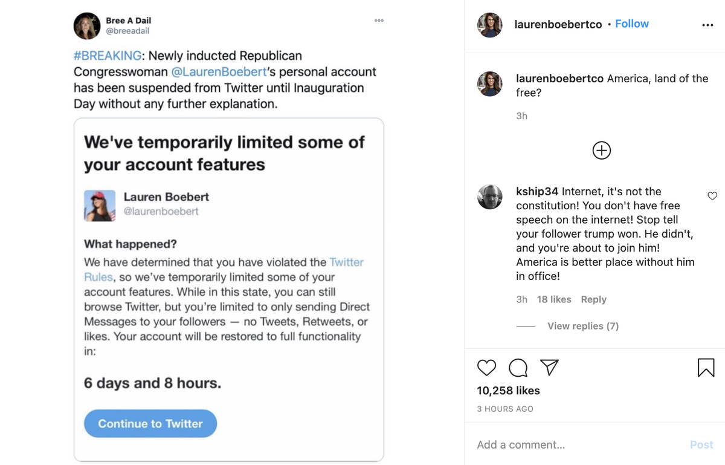The height and width of the screenshot is (465, 725).
Task: Click laurenboebertco's header profile picture
Action: coord(490,25)
